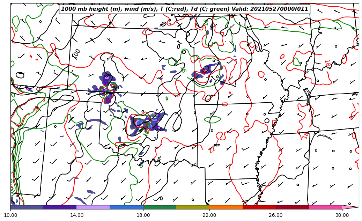Select the hot pink 28–30 colorbar segment
Viewport: 362px width, 221px height.
(325, 207)
